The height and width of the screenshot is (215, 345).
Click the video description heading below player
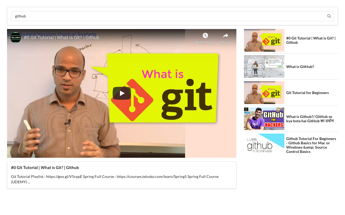pos(45,167)
